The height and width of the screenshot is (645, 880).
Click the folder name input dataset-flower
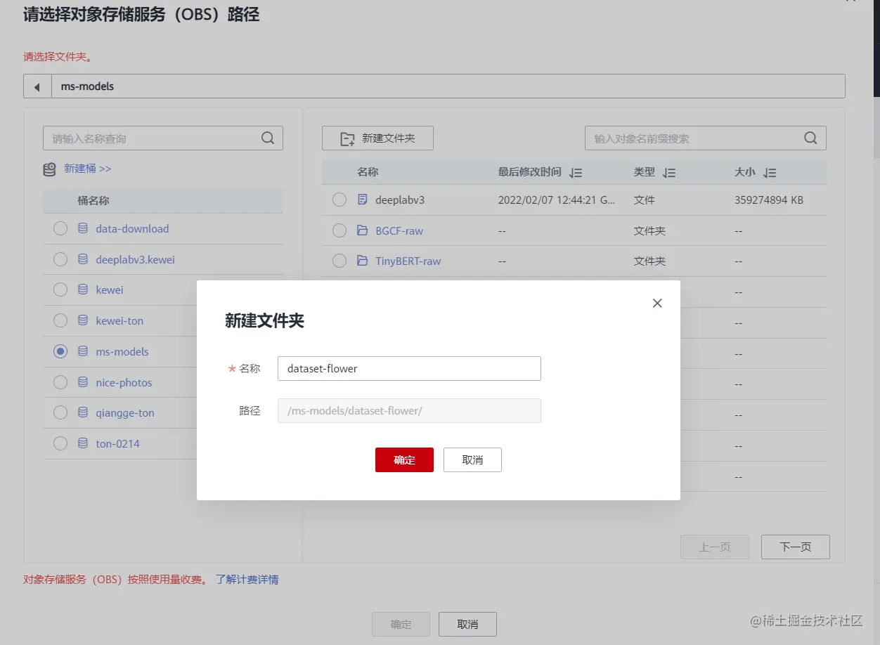409,368
